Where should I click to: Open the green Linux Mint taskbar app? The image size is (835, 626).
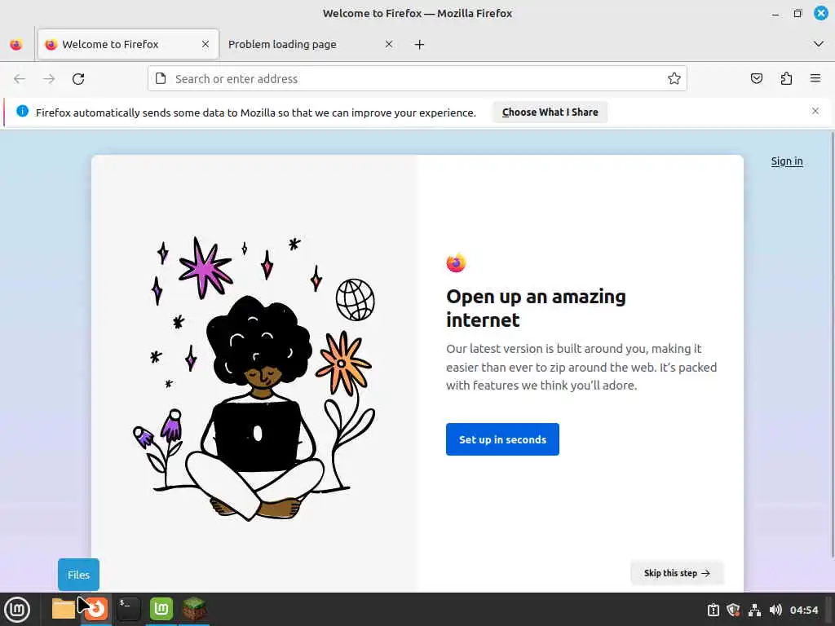click(x=161, y=609)
